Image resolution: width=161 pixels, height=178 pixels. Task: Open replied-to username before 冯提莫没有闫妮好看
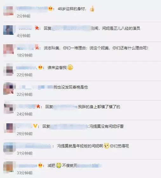click(x=69, y=126)
